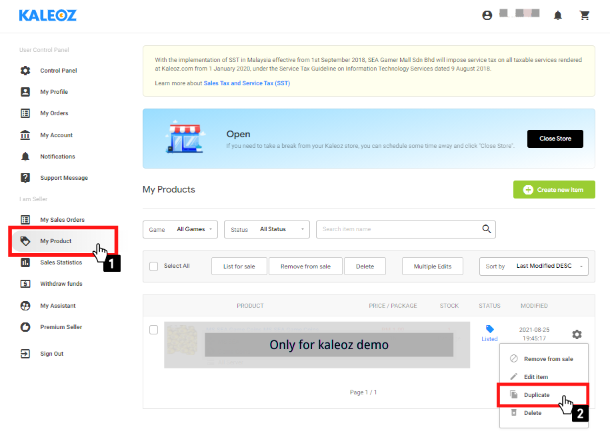Image resolution: width=610 pixels, height=441 pixels.
Task: Open Notifications page from sidebar
Action: pyautogui.click(x=57, y=157)
